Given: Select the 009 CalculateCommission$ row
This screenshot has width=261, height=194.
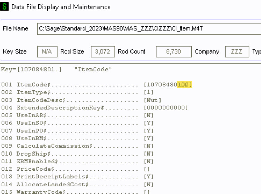Looking at the screenshot, I should (x=77, y=146).
